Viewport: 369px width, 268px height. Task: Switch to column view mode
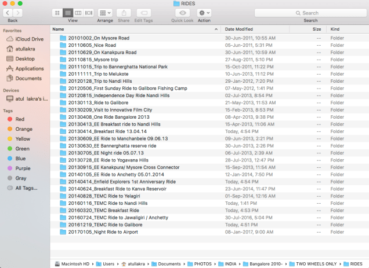coord(78,12)
